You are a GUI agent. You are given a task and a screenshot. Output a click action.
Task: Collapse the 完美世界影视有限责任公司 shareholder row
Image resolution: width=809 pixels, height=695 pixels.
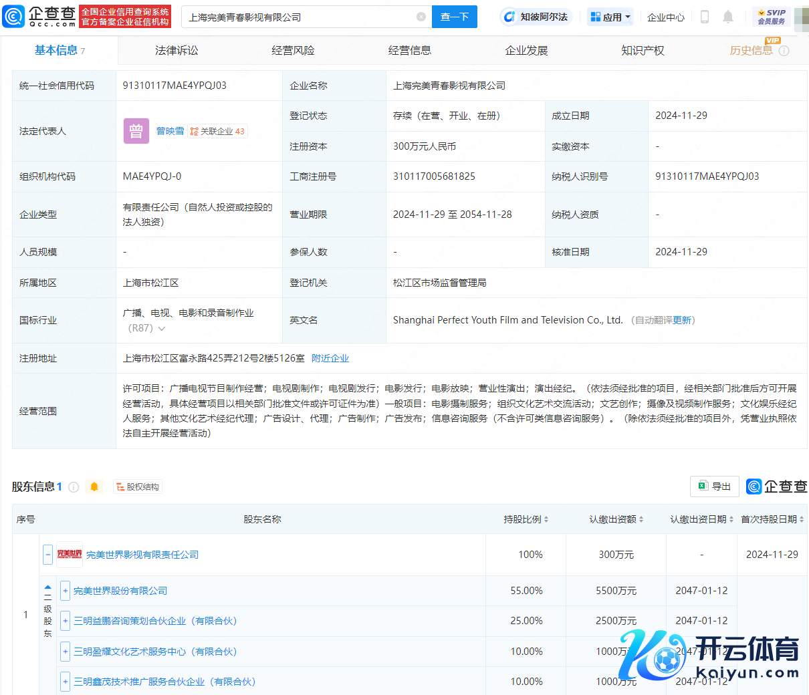pyautogui.click(x=48, y=555)
